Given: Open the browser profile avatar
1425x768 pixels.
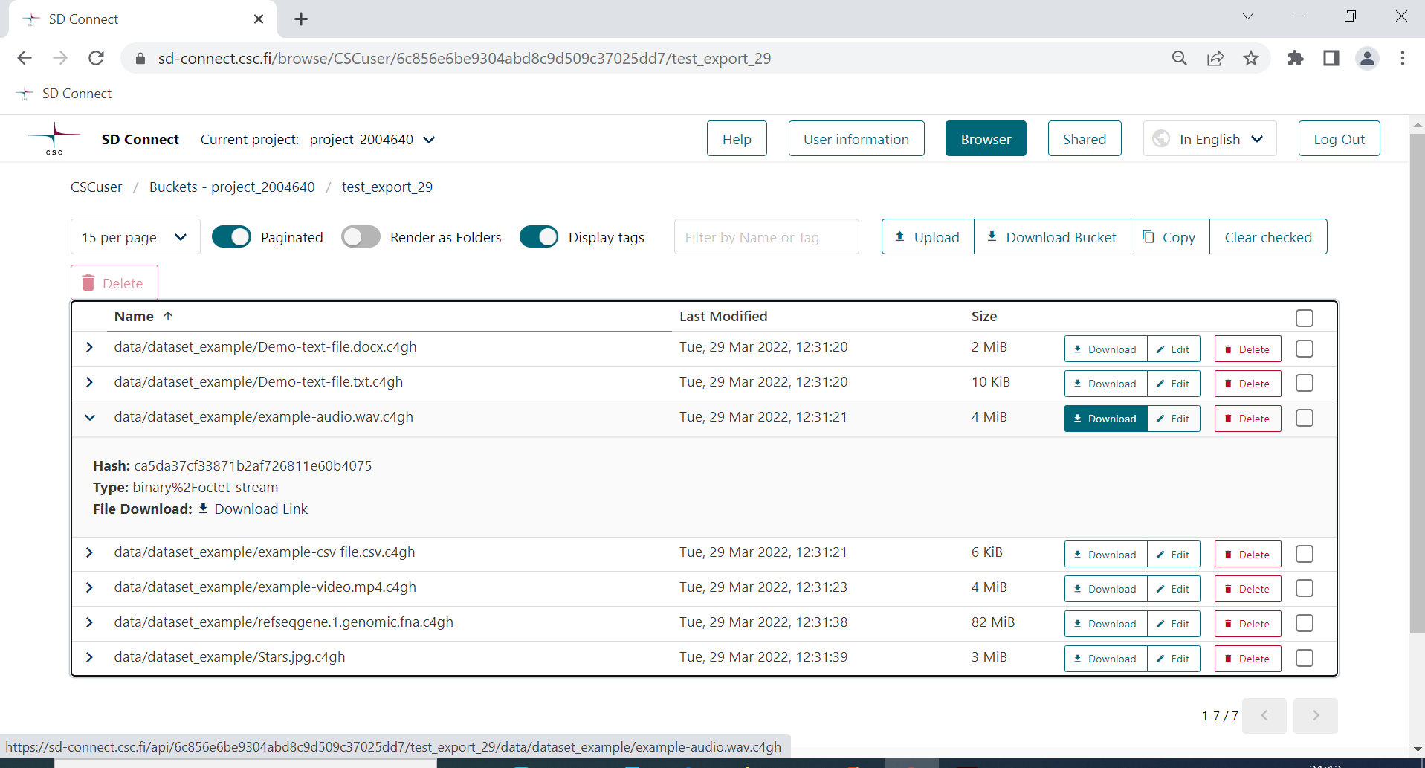Looking at the screenshot, I should click(x=1367, y=58).
